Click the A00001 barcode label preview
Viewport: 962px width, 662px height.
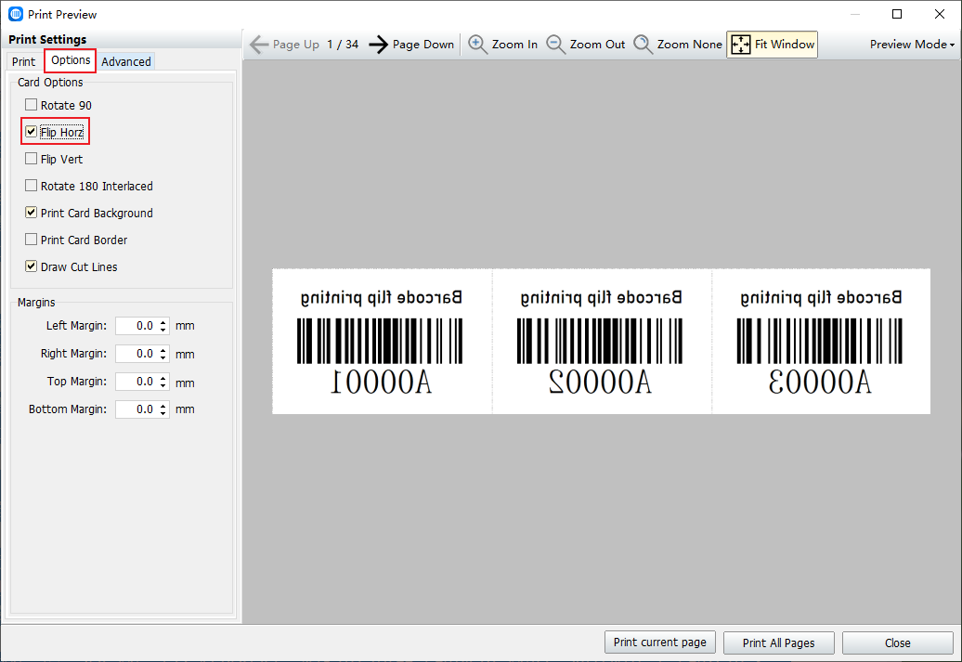382,341
